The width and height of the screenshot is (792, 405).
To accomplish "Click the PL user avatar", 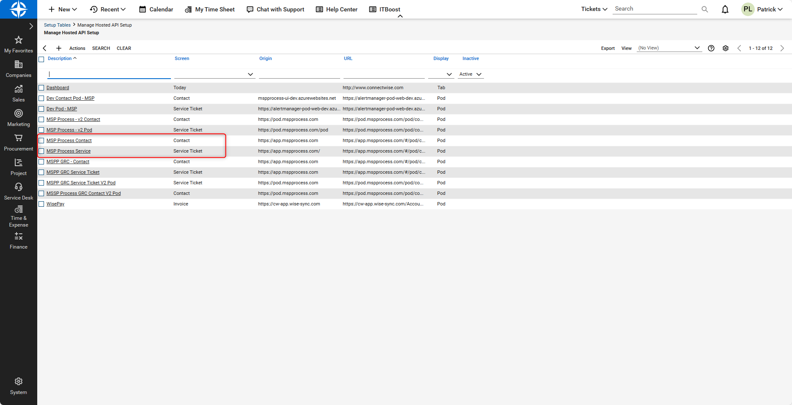I will coord(748,9).
